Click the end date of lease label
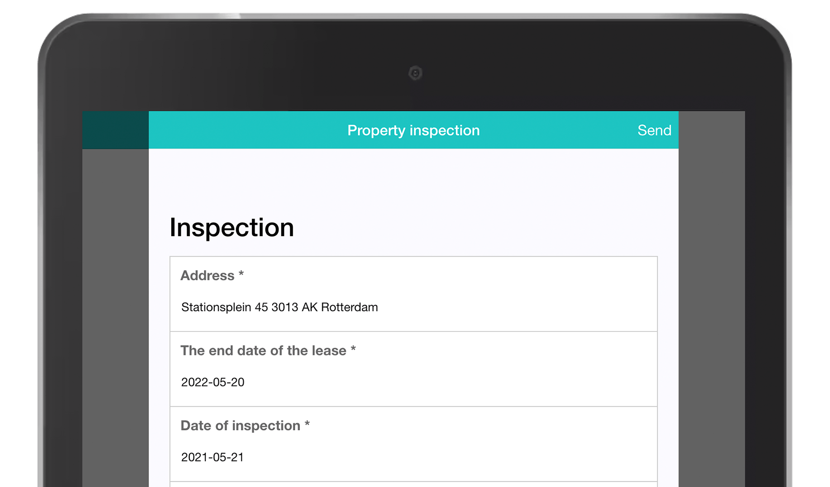The image size is (830, 487). [267, 350]
